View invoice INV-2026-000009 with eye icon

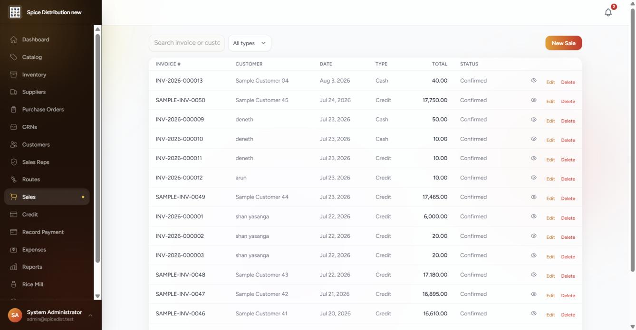533,120
